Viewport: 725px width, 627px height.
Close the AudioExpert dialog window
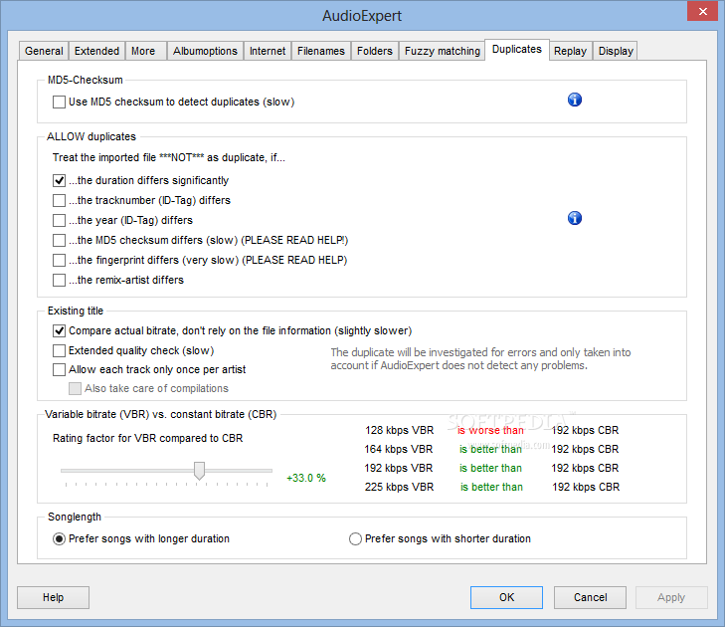[x=702, y=11]
